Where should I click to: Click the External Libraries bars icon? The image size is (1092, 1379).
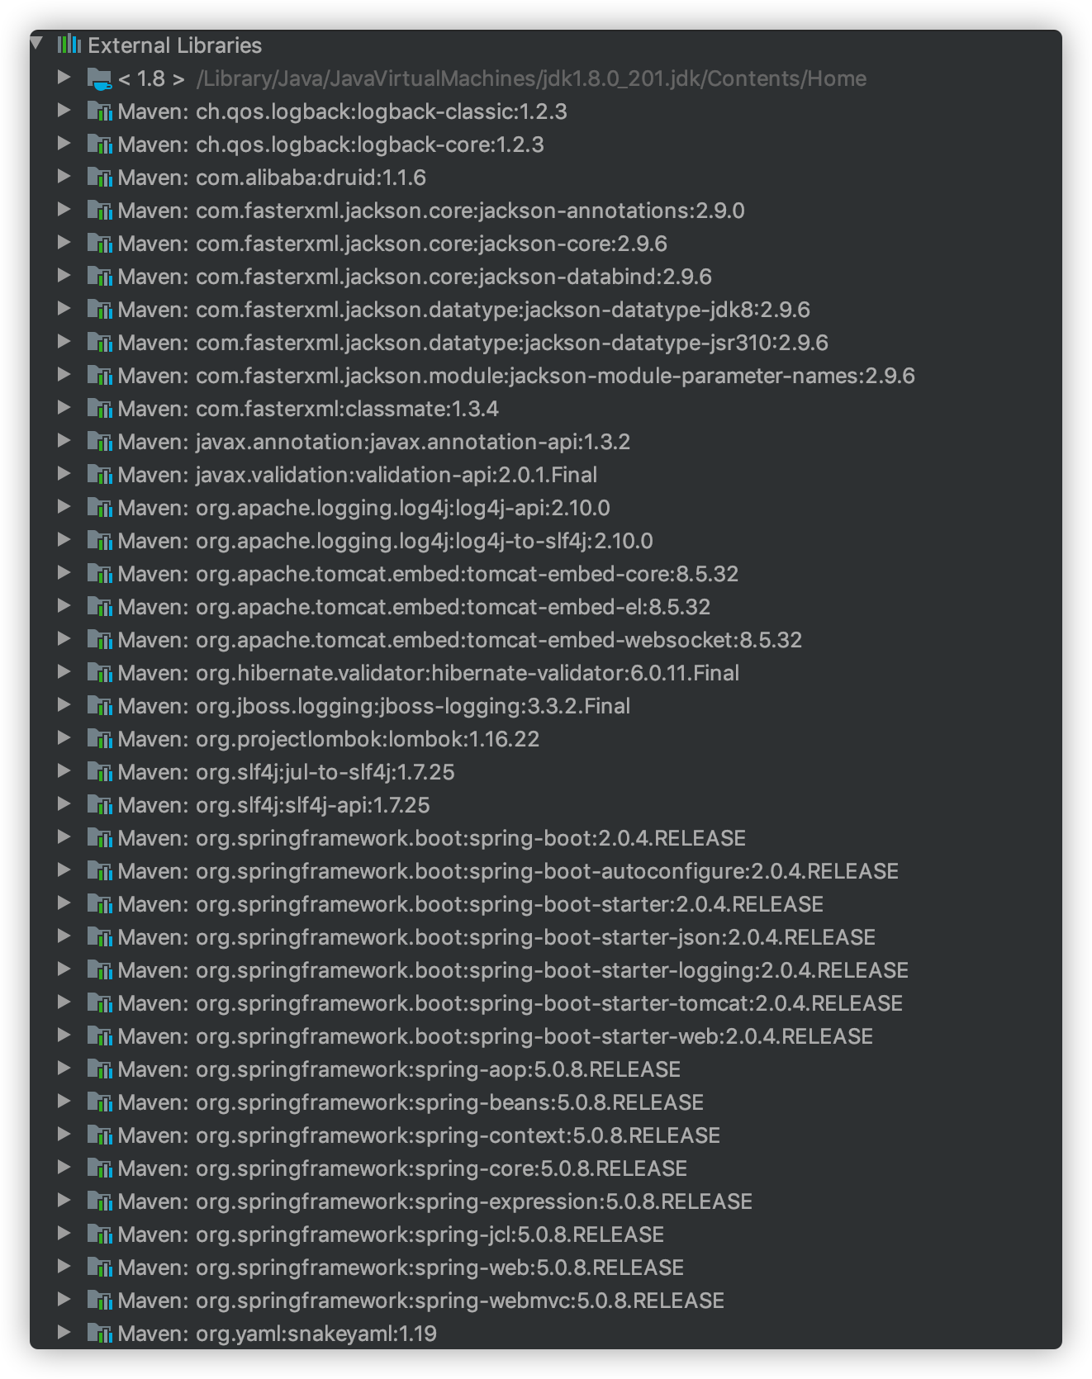tap(69, 44)
